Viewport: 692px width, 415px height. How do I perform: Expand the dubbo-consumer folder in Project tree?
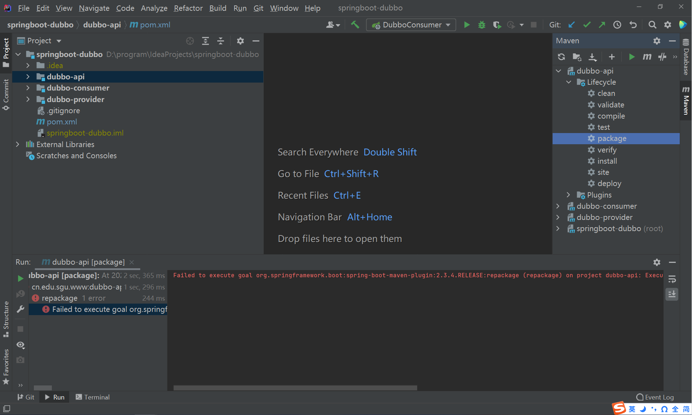pyautogui.click(x=28, y=88)
